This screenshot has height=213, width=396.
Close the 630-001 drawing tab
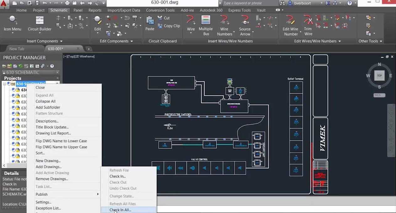[78, 49]
